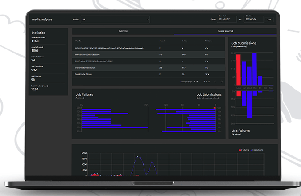This screenshot has width=301, height=196.
Task: Toggle the Failures legend entry
Action: click(244, 150)
